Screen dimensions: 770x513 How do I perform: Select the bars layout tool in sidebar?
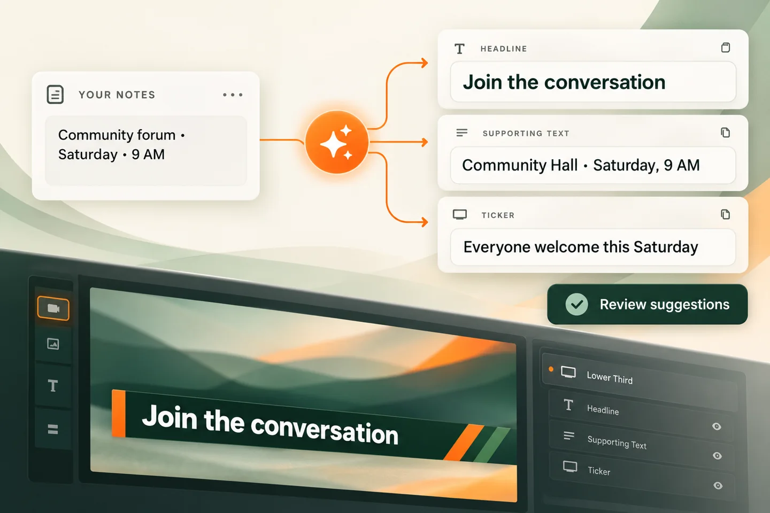(53, 429)
